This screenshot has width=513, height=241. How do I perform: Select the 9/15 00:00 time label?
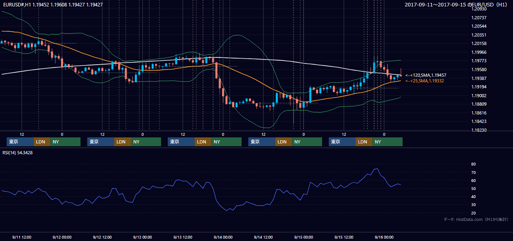pos(304,237)
